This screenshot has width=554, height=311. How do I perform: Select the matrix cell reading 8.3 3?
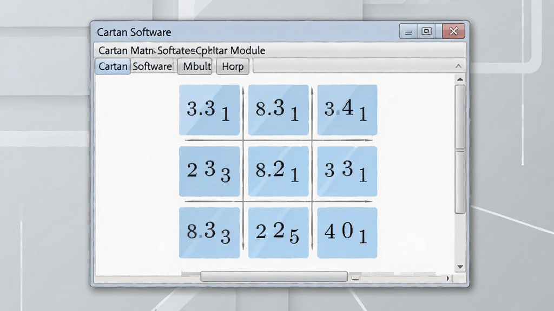(209, 233)
